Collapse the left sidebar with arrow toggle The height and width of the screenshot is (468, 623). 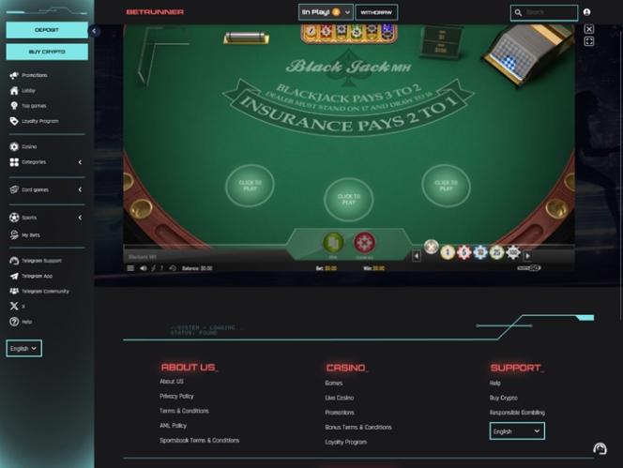(94, 31)
